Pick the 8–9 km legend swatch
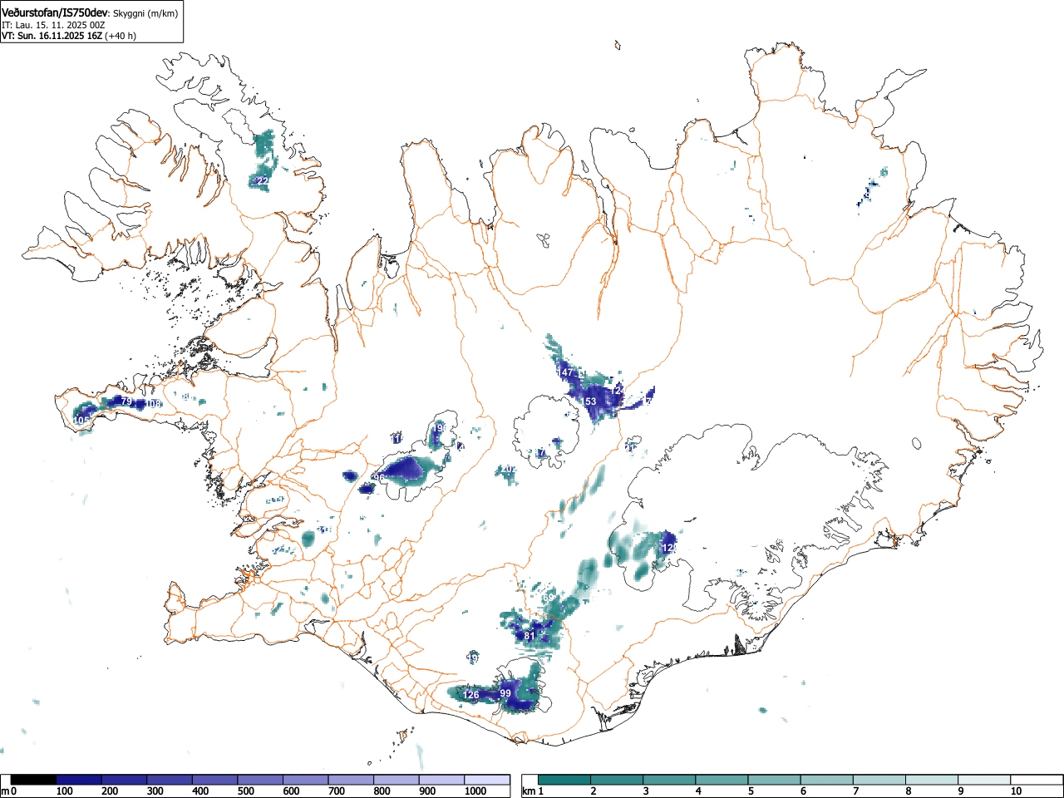 pyautogui.click(x=933, y=780)
